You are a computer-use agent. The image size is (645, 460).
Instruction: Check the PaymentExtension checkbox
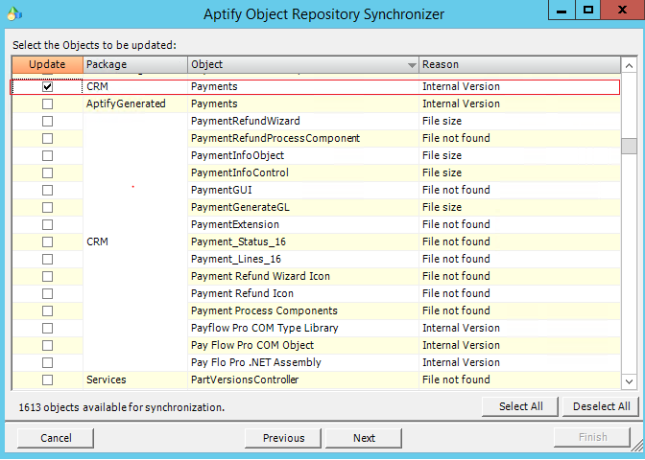(x=47, y=224)
